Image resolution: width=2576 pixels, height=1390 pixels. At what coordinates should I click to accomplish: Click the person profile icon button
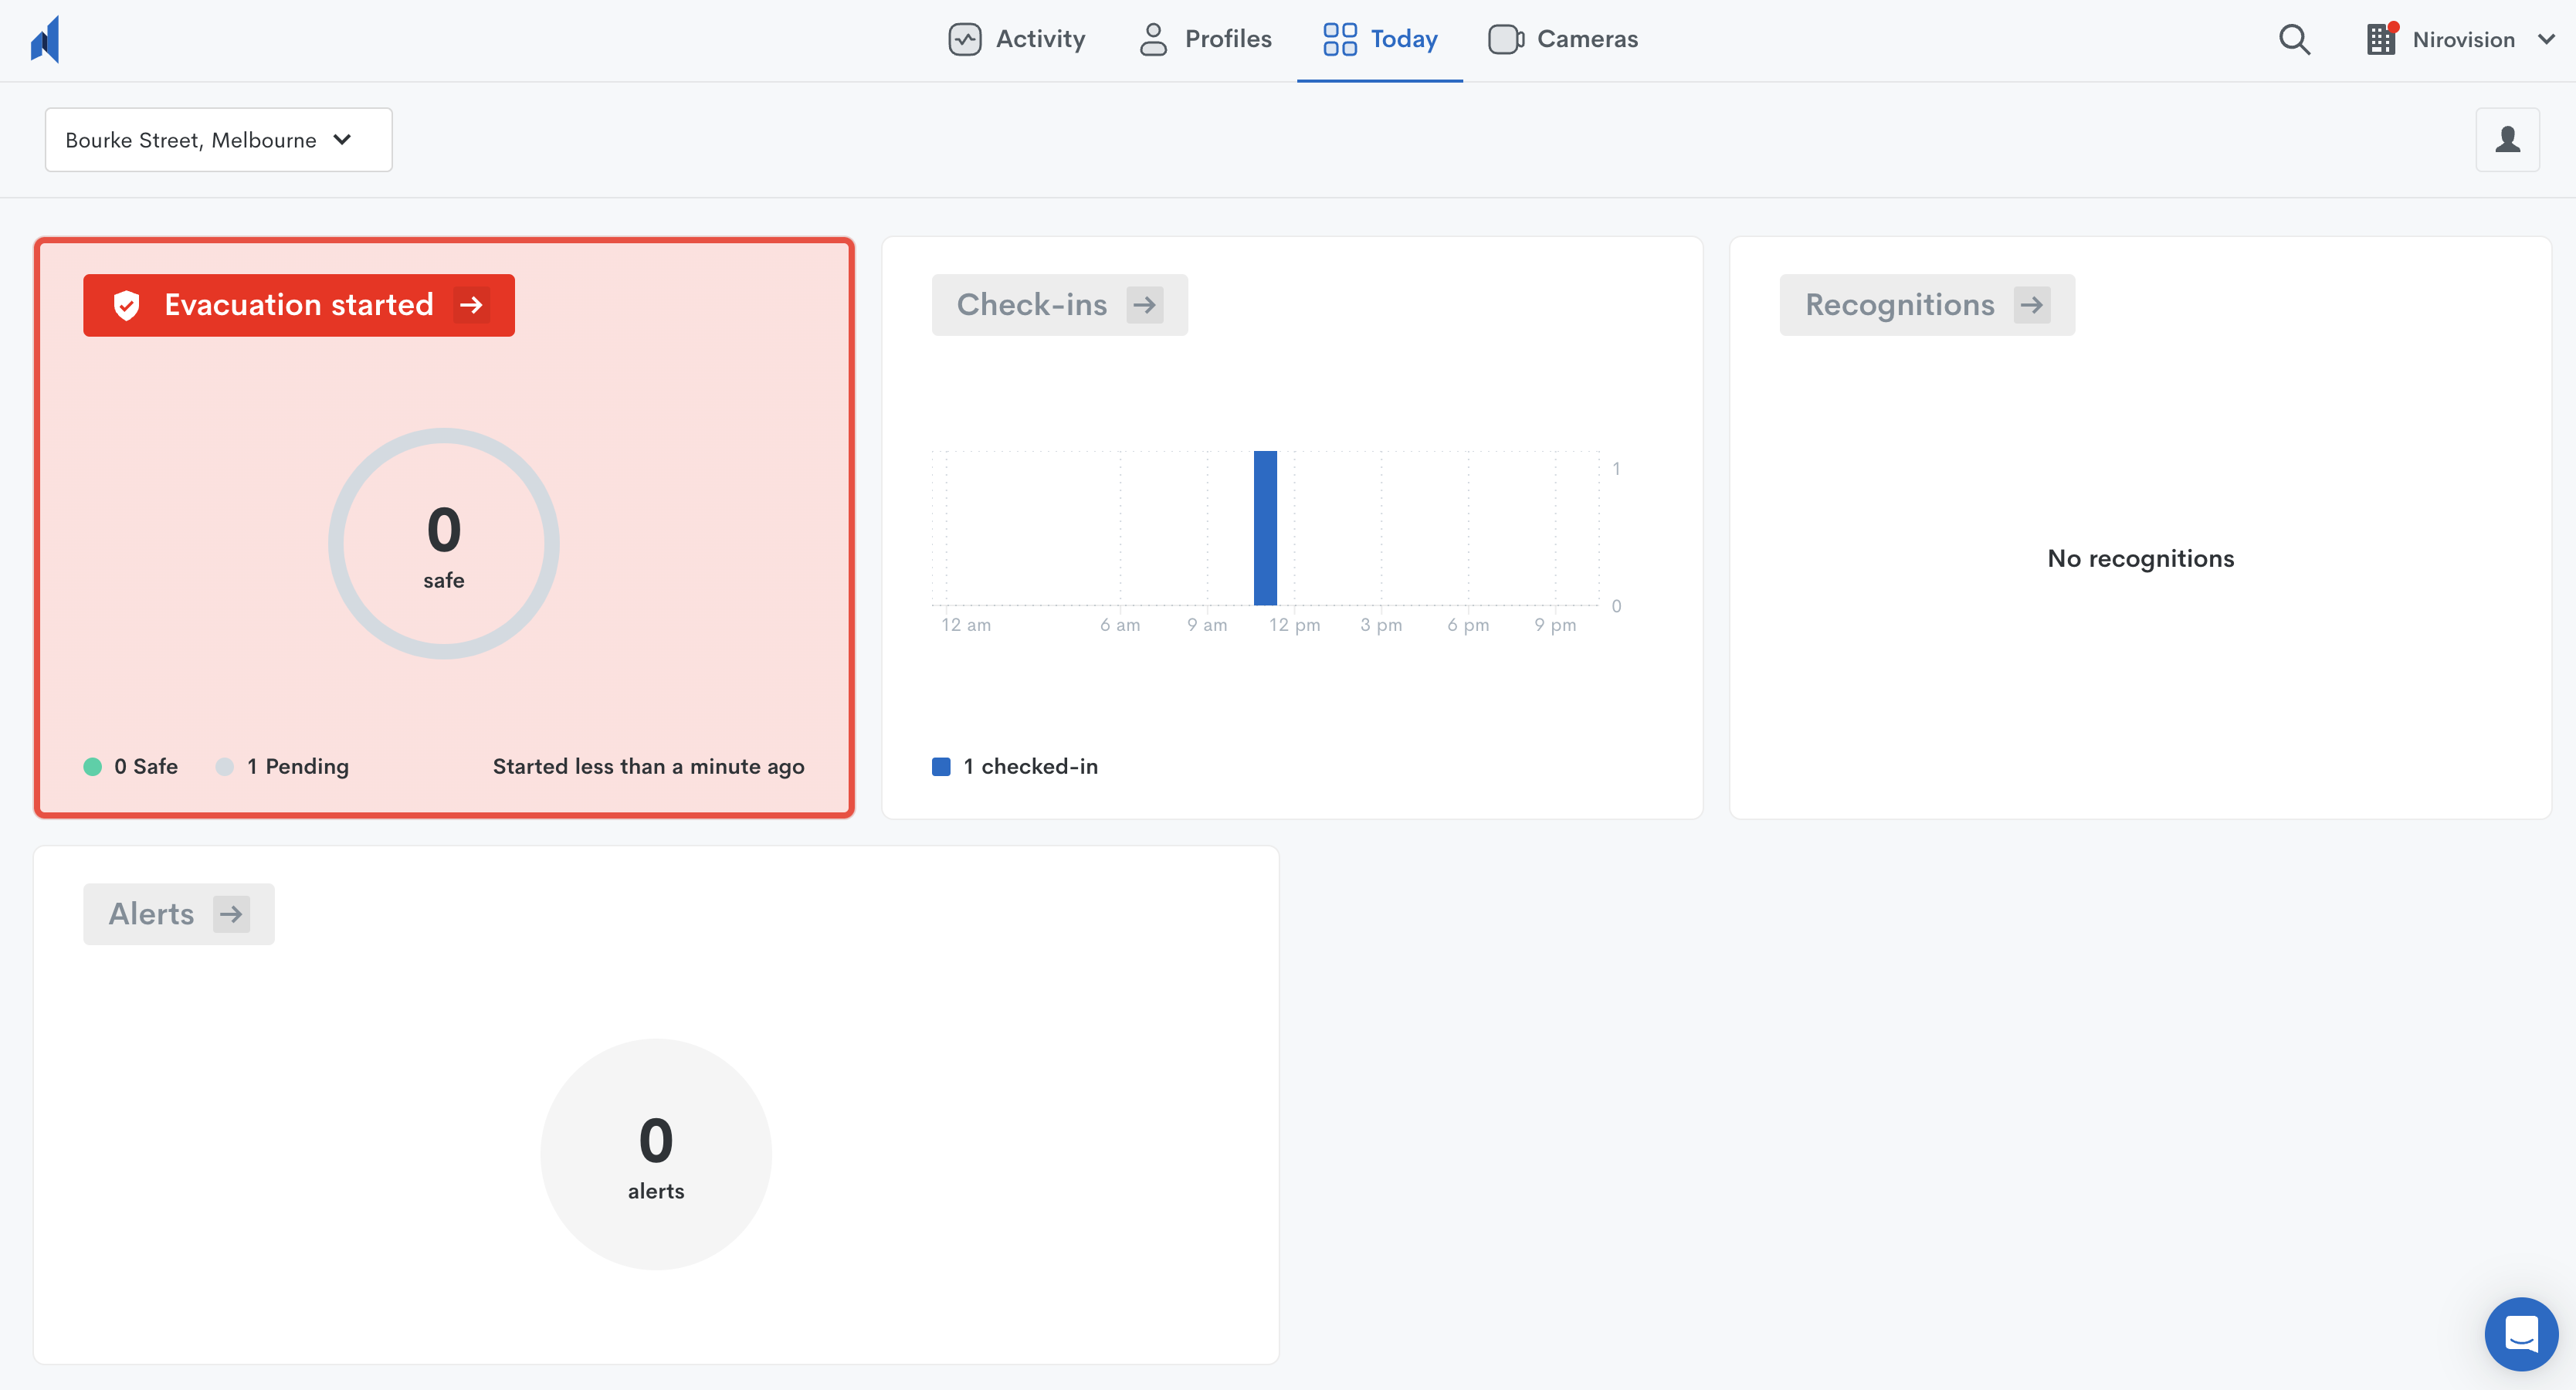[2507, 140]
